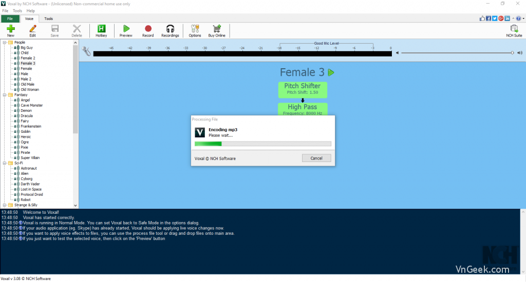Click the New voice toolbar icon
526x282 pixels.
tap(11, 29)
